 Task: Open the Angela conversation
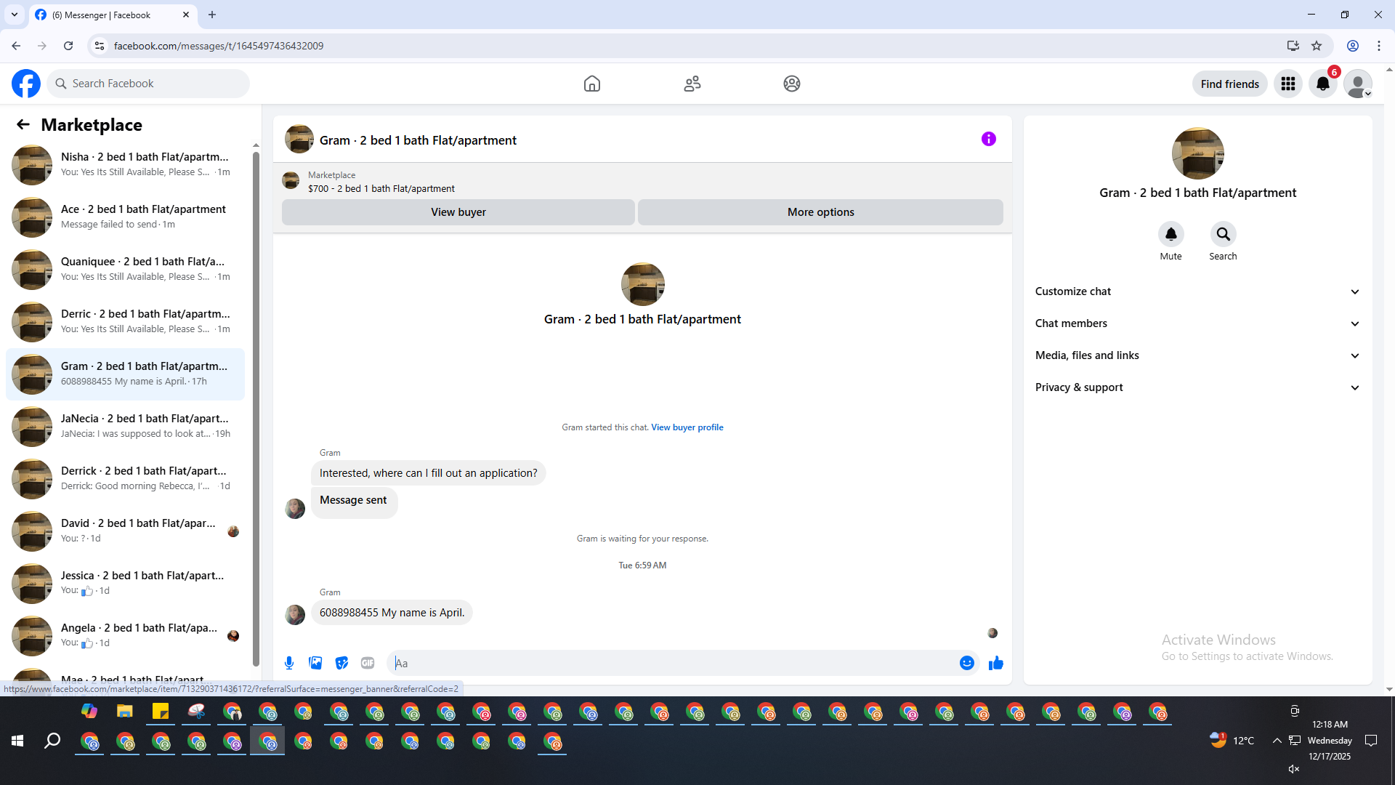125,636
